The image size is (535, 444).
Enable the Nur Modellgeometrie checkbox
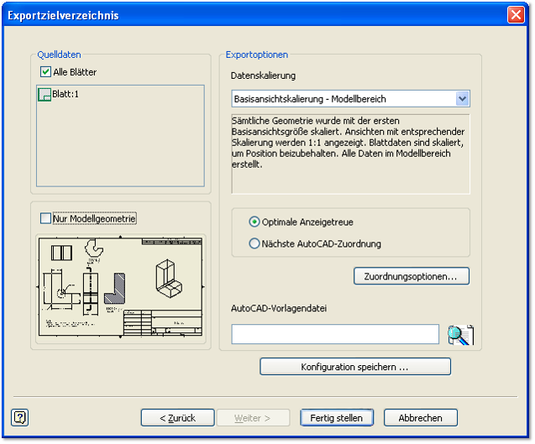pyautogui.click(x=46, y=219)
